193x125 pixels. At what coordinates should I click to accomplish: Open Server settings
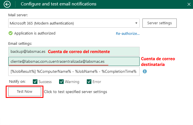[x=159, y=23]
